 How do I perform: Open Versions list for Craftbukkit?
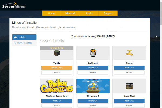point(93,72)
